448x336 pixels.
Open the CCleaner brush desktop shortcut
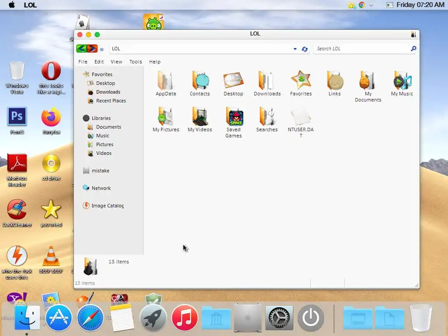point(17,213)
